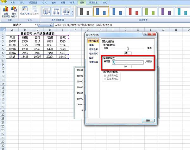Image resolution: width=190 pixels, height=150 pixels.
Task: Select 框線樣式 in the dialog sidebar
Action: tap(93, 54)
